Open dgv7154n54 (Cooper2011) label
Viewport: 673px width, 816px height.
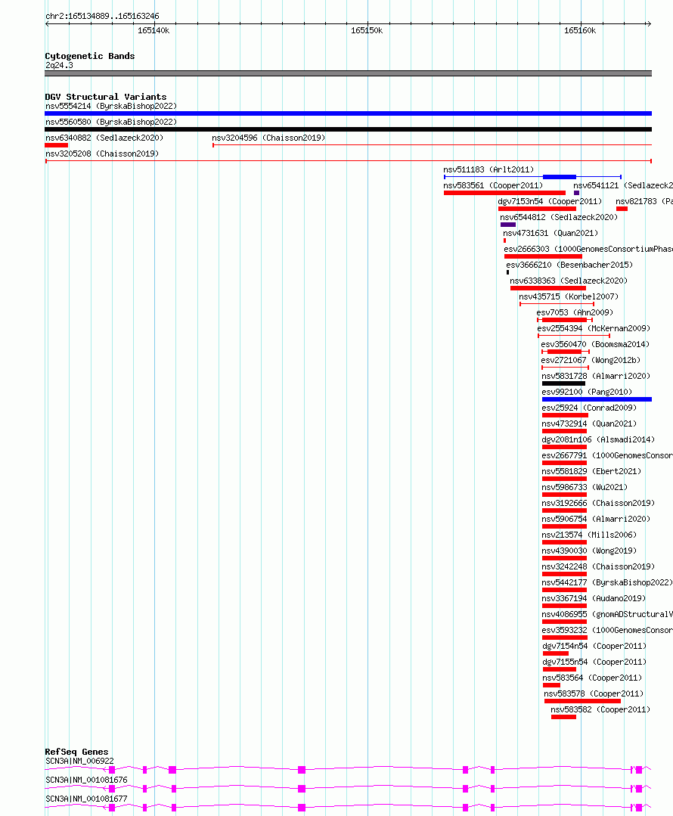pyautogui.click(x=594, y=646)
